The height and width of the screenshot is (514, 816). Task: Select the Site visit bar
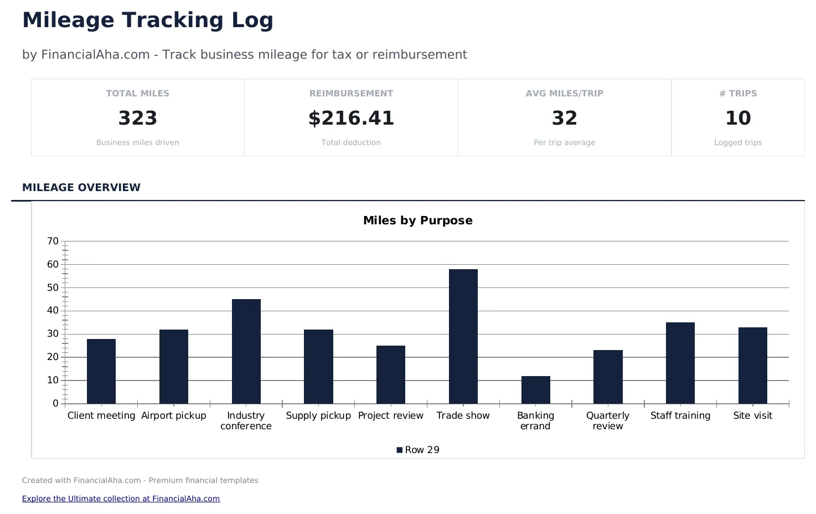pyautogui.click(x=752, y=364)
